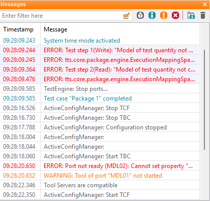The image size is (210, 201).
Task: Toggle error messages red X icon
Action: [x=175, y=15]
